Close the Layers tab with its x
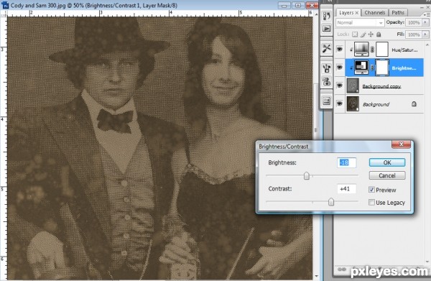The width and height of the screenshot is (431, 281). click(356, 13)
